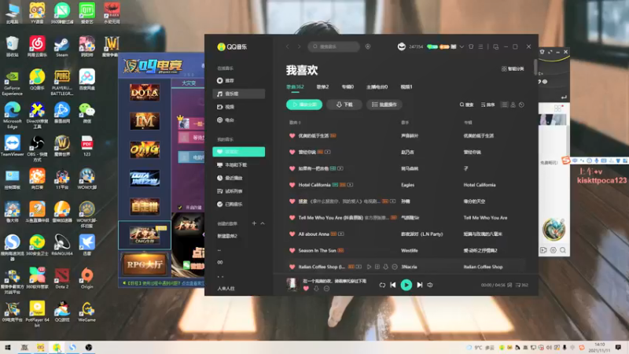Unlike Hotel California via its heart icon
The width and height of the screenshot is (629, 354).
pos(292,185)
